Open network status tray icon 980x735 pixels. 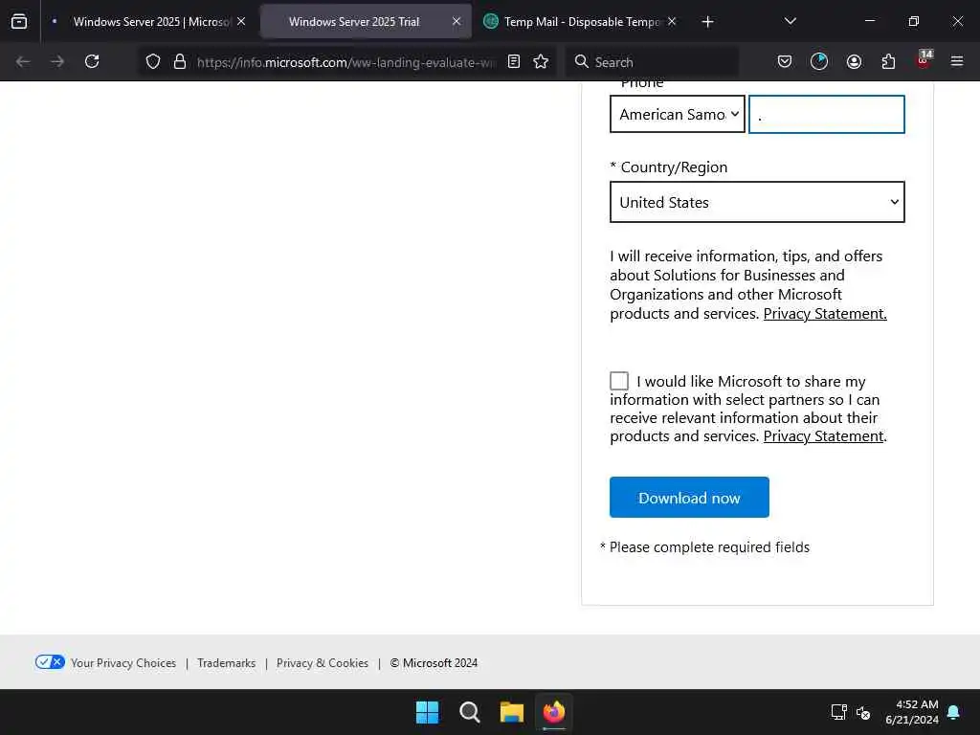tap(838, 712)
